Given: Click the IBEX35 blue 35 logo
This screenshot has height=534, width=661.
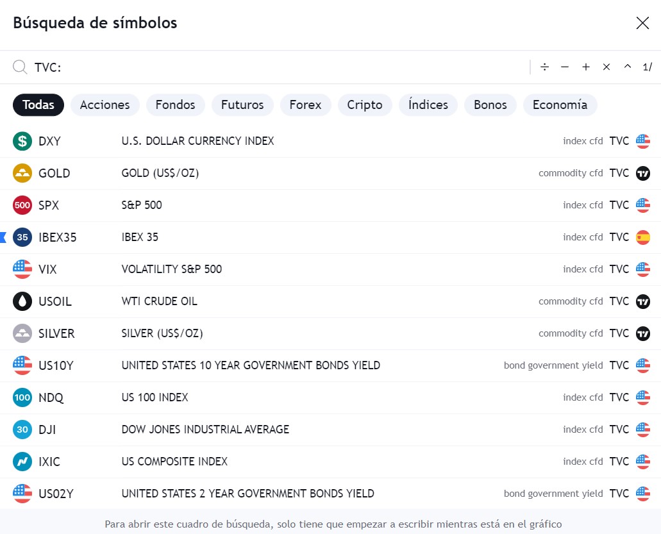Looking at the screenshot, I should (x=22, y=237).
